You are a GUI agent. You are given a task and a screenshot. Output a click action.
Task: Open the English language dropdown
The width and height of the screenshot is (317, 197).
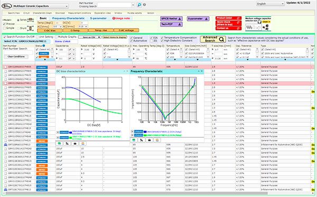coord(271,4)
